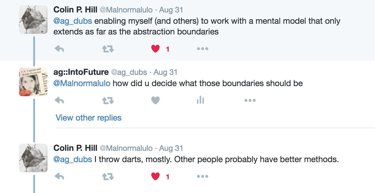Image resolution: width=375 pixels, height=193 pixels.
Task: Open Aug 31 timestamp on darts tweet
Action: tap(171, 148)
